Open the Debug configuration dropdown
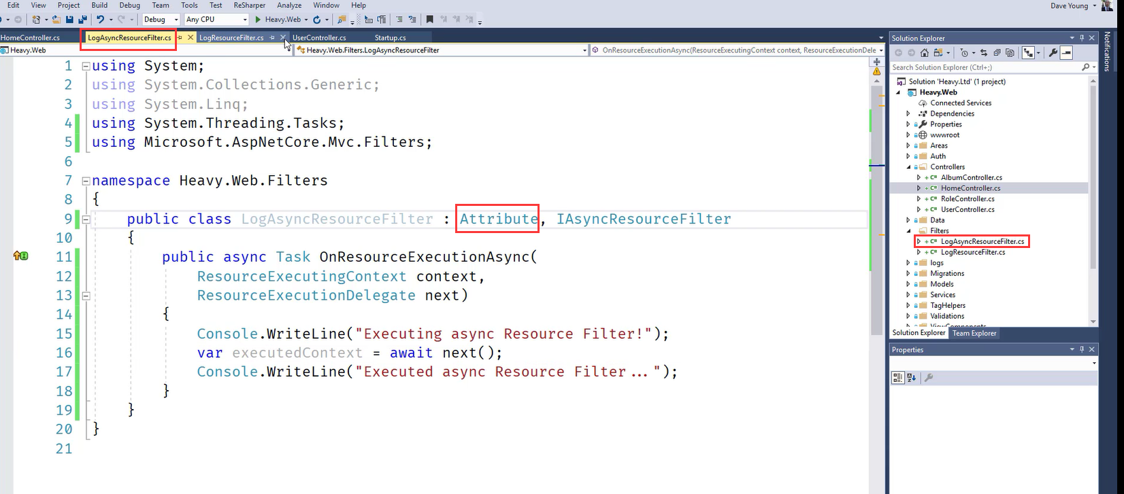Screen dimensions: 1124x494 [161, 20]
